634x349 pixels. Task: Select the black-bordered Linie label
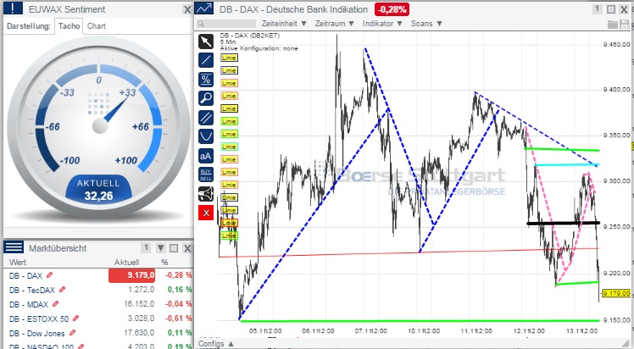(229, 108)
